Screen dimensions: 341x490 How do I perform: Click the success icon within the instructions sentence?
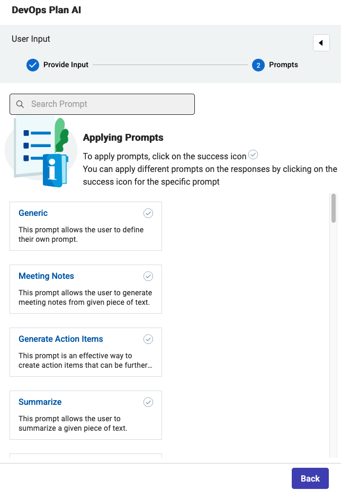point(253,155)
